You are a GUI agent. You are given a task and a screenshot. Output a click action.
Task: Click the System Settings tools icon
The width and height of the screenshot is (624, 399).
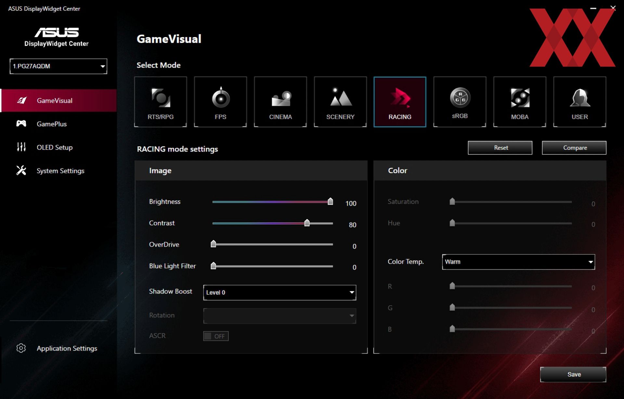pyautogui.click(x=21, y=170)
